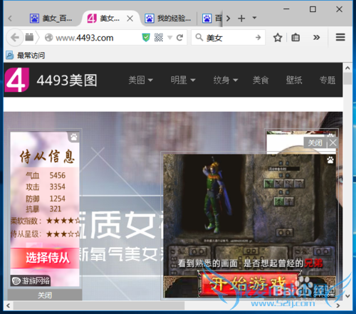Open a new tab with plus button
This screenshot has height=314, width=356.
pos(241,19)
